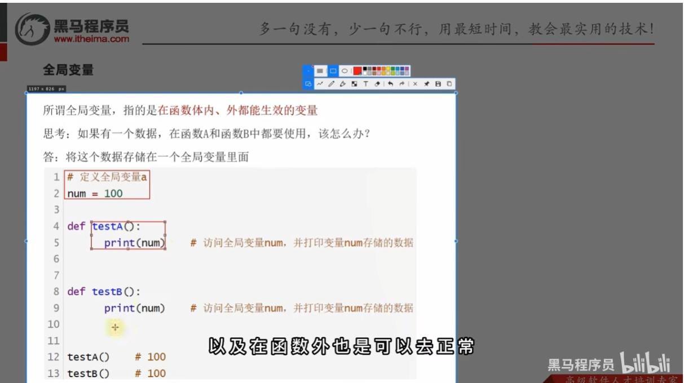Click the line 答：将这个数据存储在一个全局变量里面
This screenshot has height=383, width=684.
click(146, 157)
